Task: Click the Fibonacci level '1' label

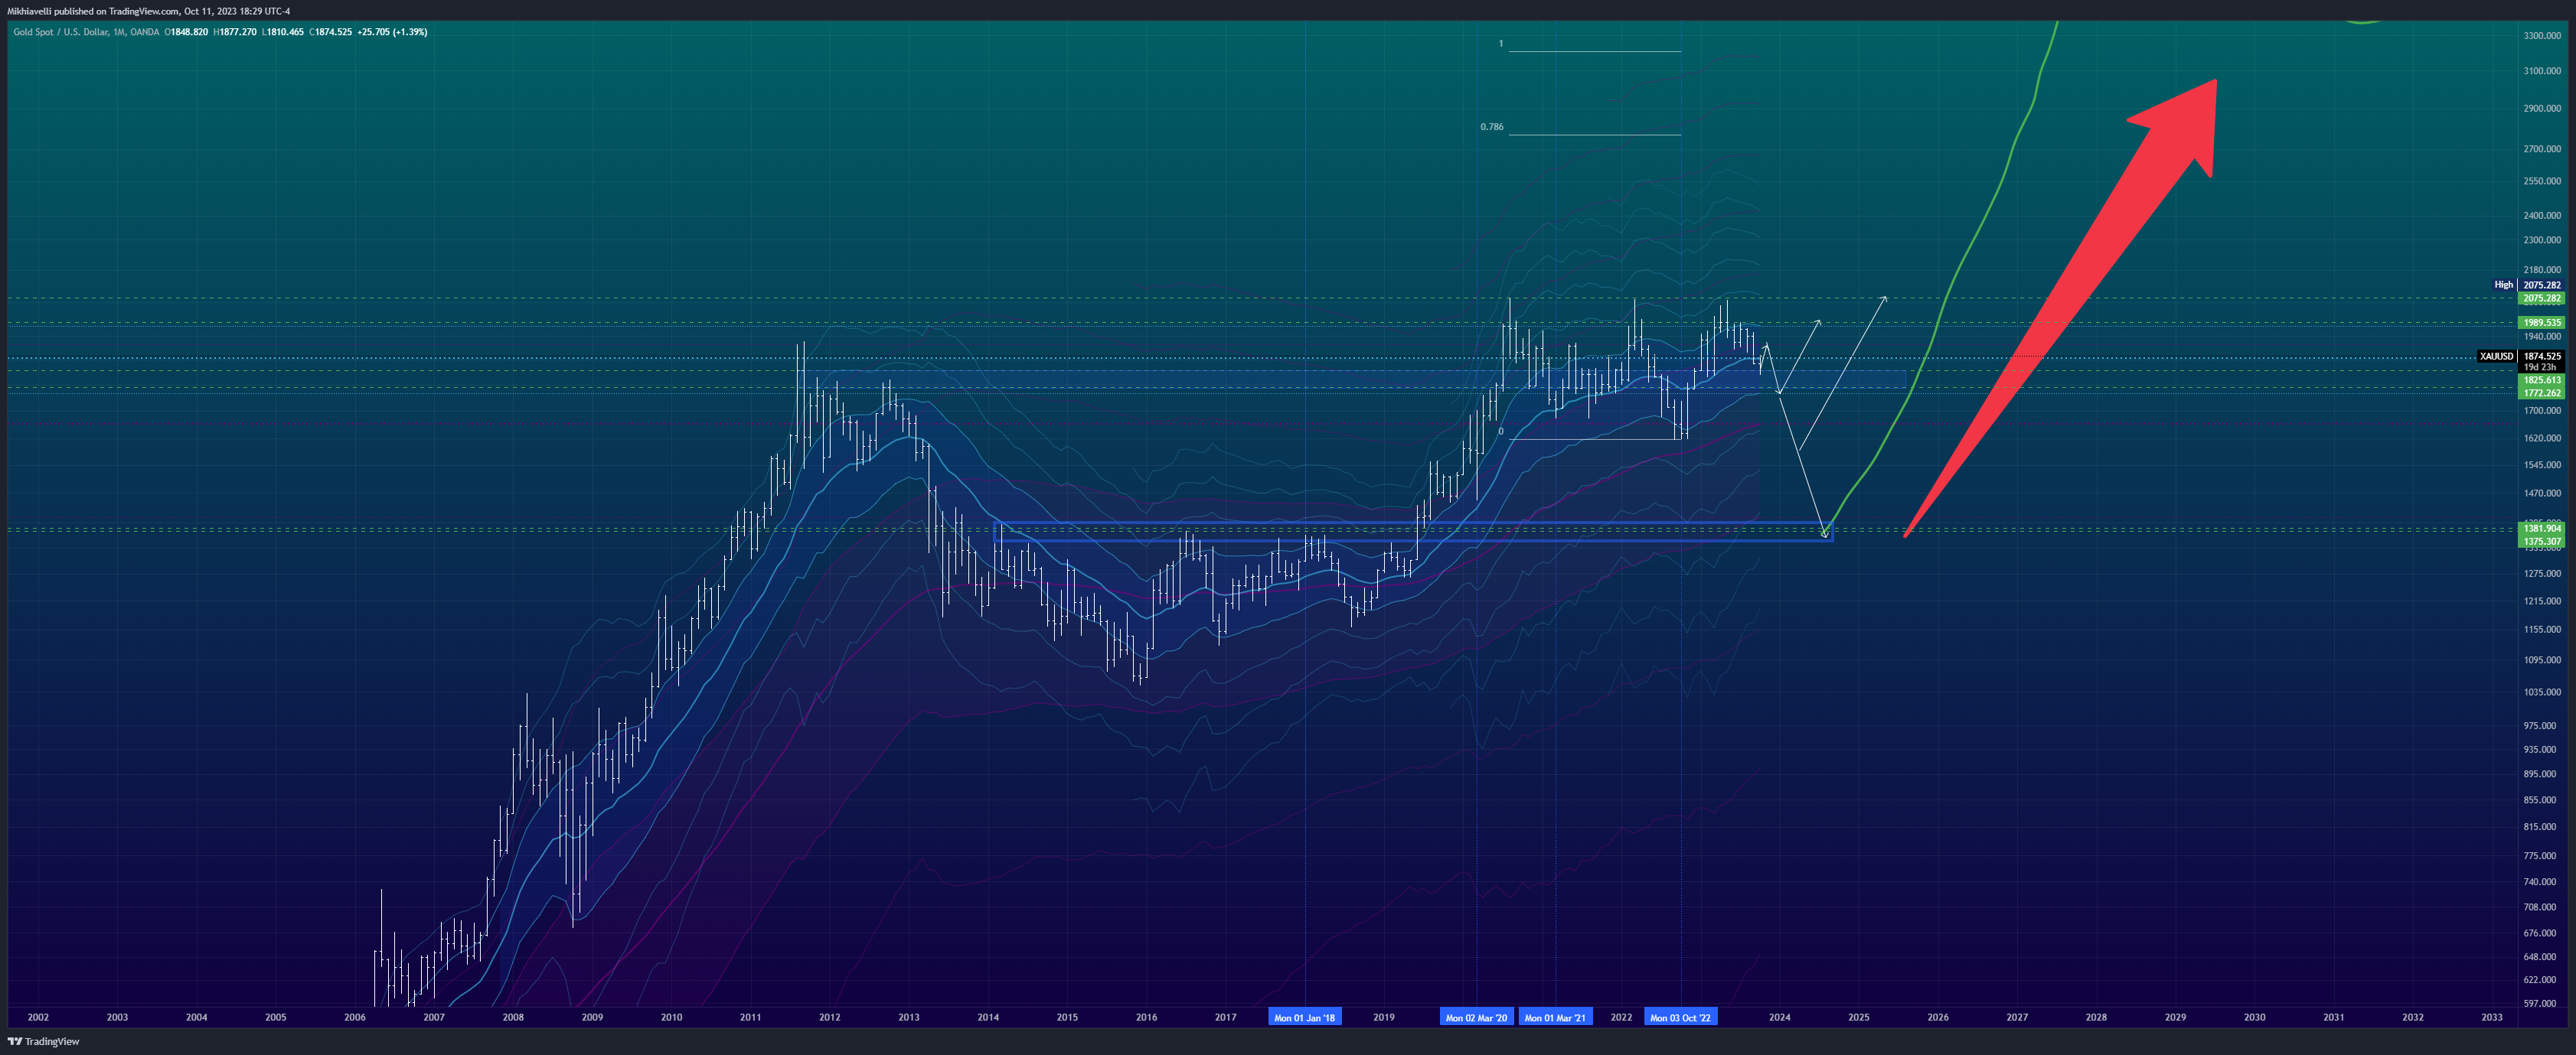Action: coord(1500,44)
